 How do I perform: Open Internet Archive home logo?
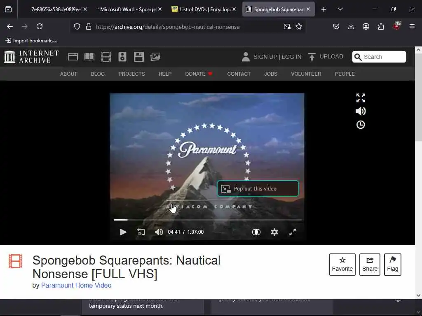[x=31, y=57]
